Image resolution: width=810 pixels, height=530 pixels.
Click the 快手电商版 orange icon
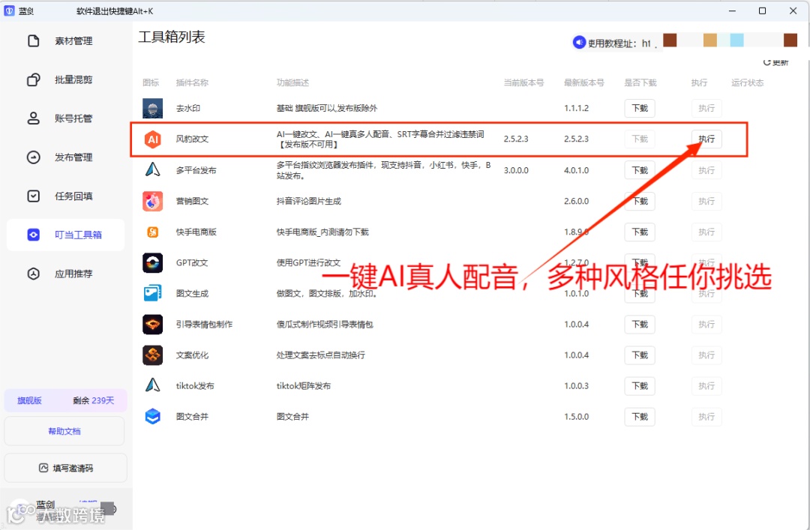(152, 232)
